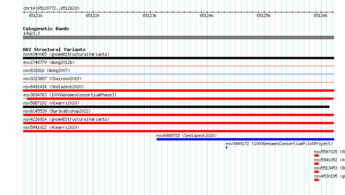
Task: Click the red bar for nsv6491434
Action: (178, 91)
